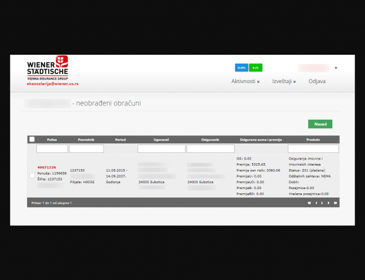
Task: Click the ekancelarija@wiener.co.rs email link
Action: [x=52, y=84]
